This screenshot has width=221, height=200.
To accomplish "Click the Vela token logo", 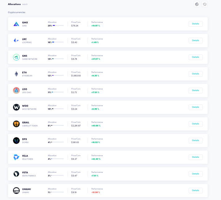I will pyautogui.click(x=16, y=157).
